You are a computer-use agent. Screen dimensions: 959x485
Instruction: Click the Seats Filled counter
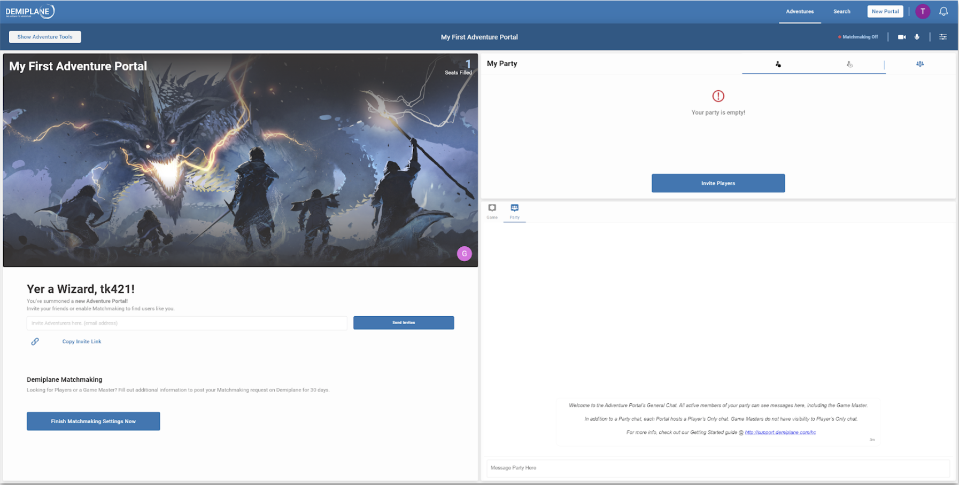459,67
